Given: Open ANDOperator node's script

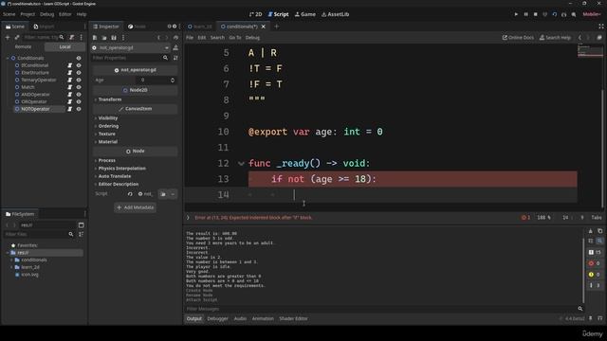Looking at the screenshot, I should 69,95.
